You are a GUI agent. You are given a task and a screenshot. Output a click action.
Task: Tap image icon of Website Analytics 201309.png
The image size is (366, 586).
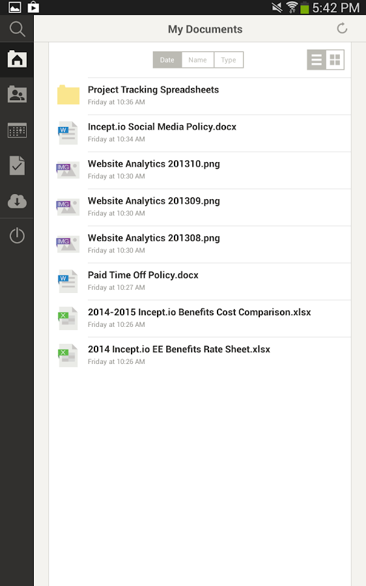coord(68,206)
